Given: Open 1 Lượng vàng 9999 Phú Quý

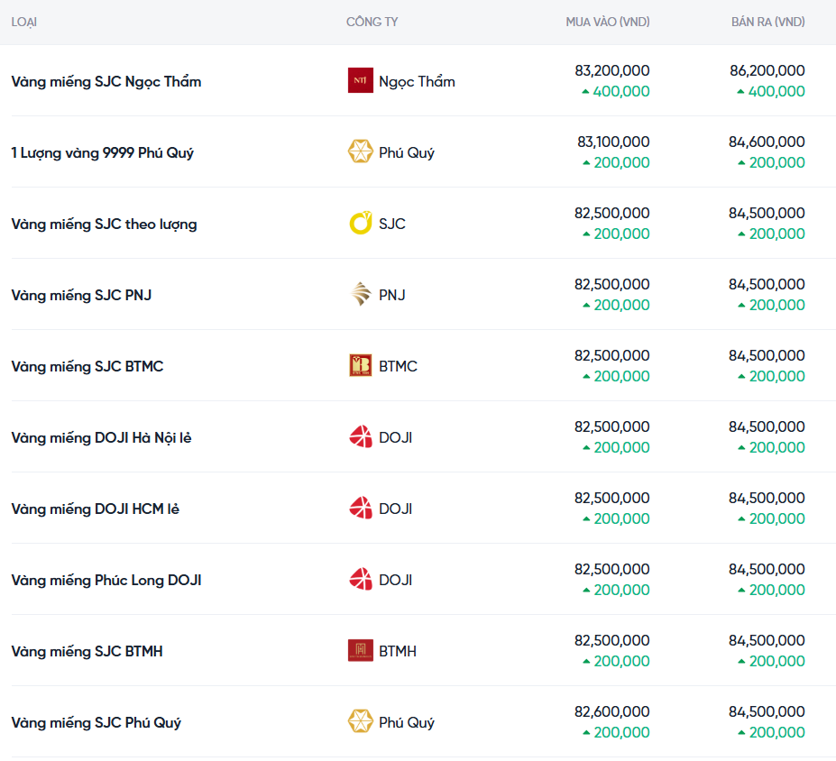Looking at the screenshot, I should coord(102,152).
